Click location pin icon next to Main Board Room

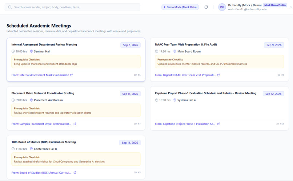(x=175, y=51)
